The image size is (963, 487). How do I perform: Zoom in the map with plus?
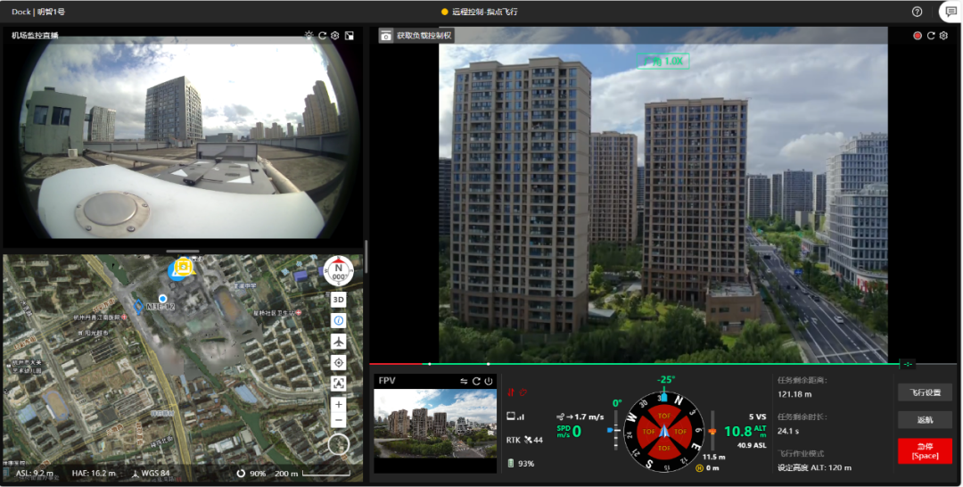(339, 405)
